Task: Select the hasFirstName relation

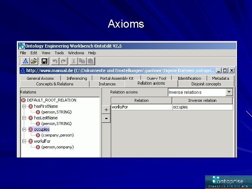Action: pyautogui.click(x=46, y=106)
